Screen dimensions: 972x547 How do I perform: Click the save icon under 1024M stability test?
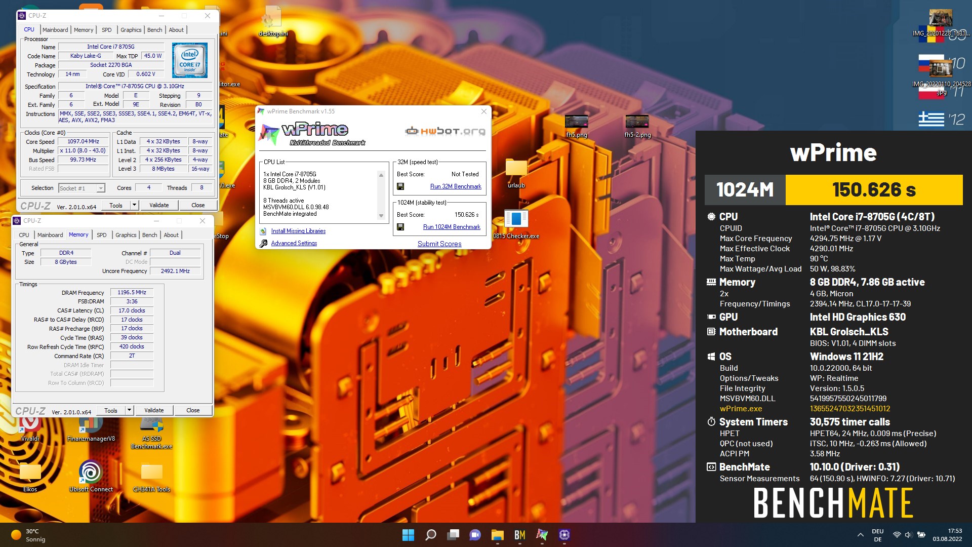click(x=400, y=227)
